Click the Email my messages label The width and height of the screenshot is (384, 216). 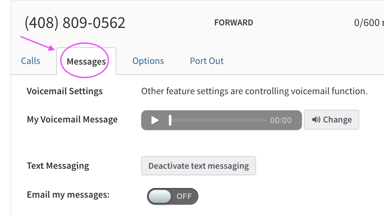point(68,195)
